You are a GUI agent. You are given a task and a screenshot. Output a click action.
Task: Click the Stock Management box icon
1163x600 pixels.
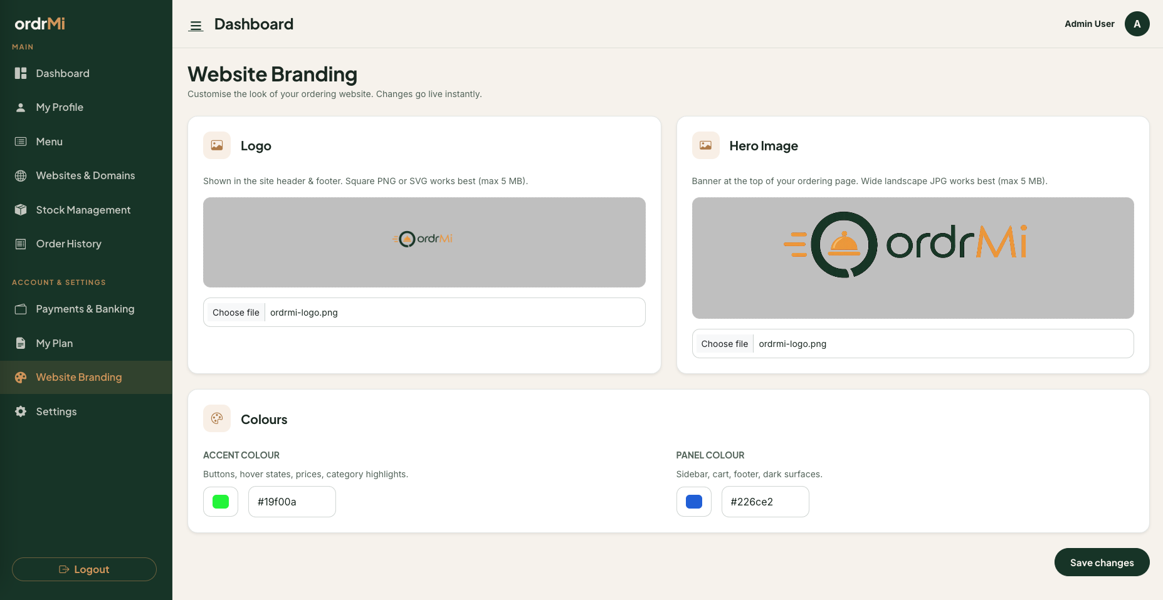pyautogui.click(x=21, y=210)
